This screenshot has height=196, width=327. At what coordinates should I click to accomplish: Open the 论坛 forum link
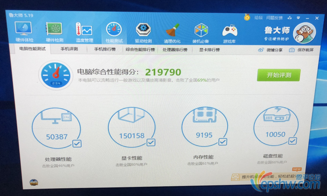[259, 18]
